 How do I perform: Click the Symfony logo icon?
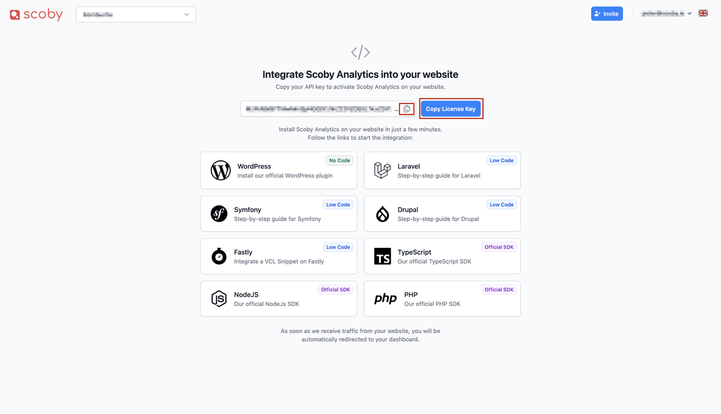[219, 214]
